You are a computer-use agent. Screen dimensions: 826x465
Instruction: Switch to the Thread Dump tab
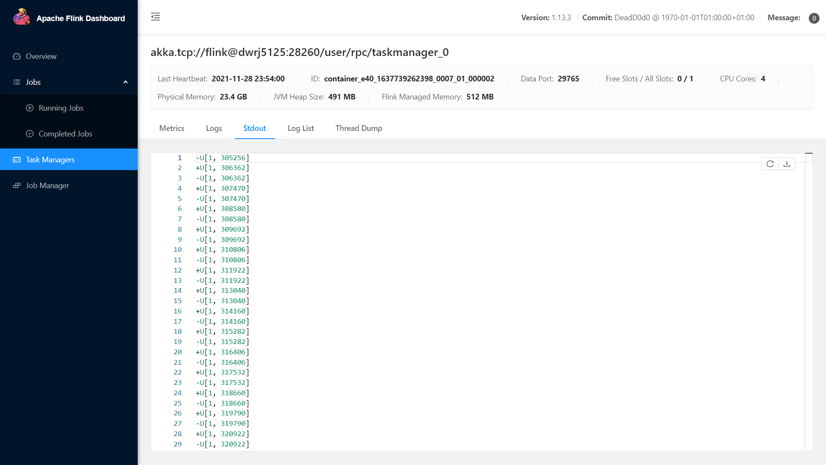tap(359, 128)
